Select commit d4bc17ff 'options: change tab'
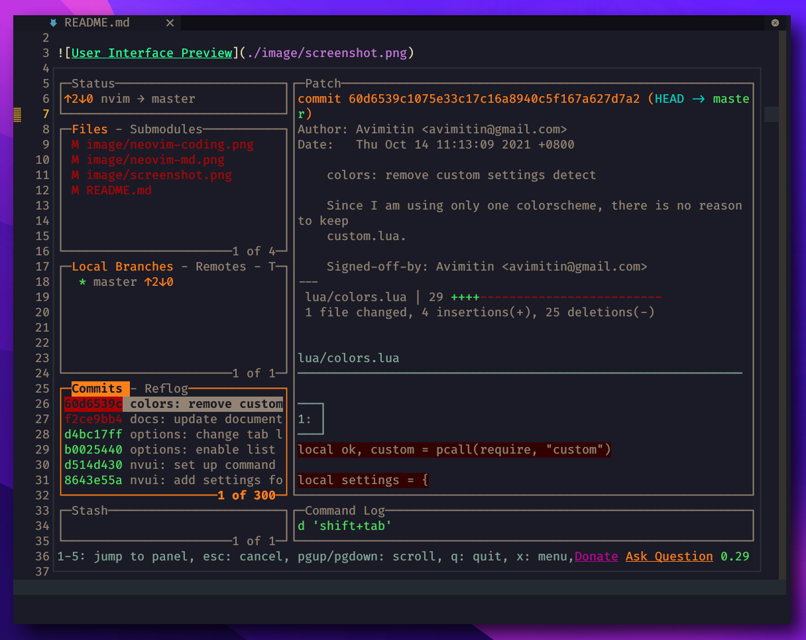 [174, 434]
